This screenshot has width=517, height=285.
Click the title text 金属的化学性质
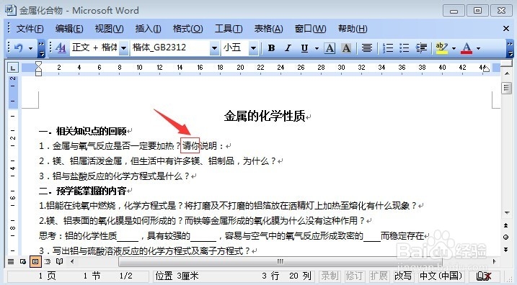point(265,116)
